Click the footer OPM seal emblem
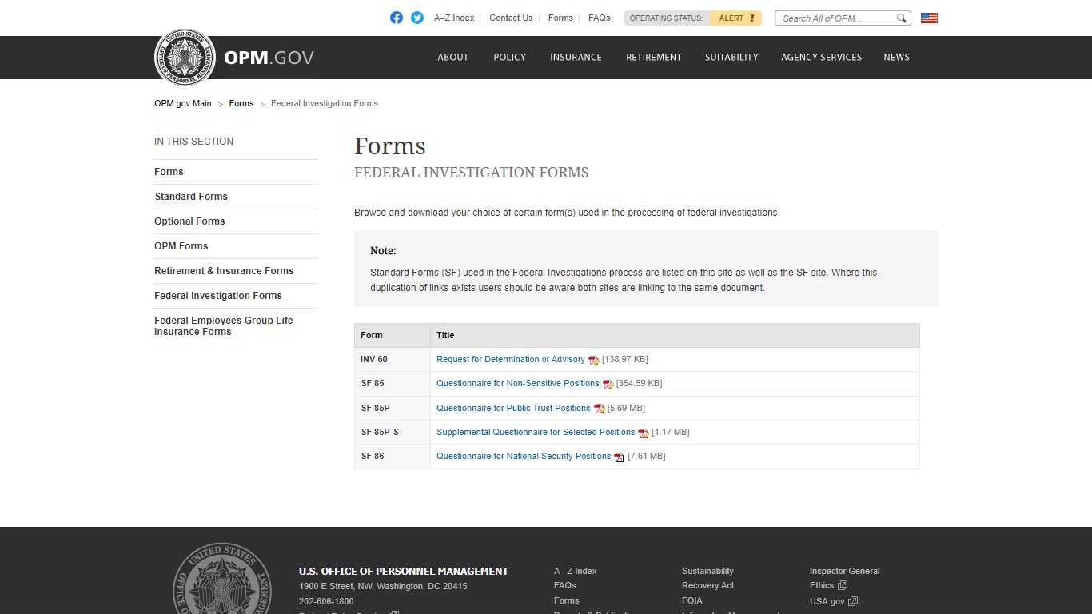 point(223,579)
